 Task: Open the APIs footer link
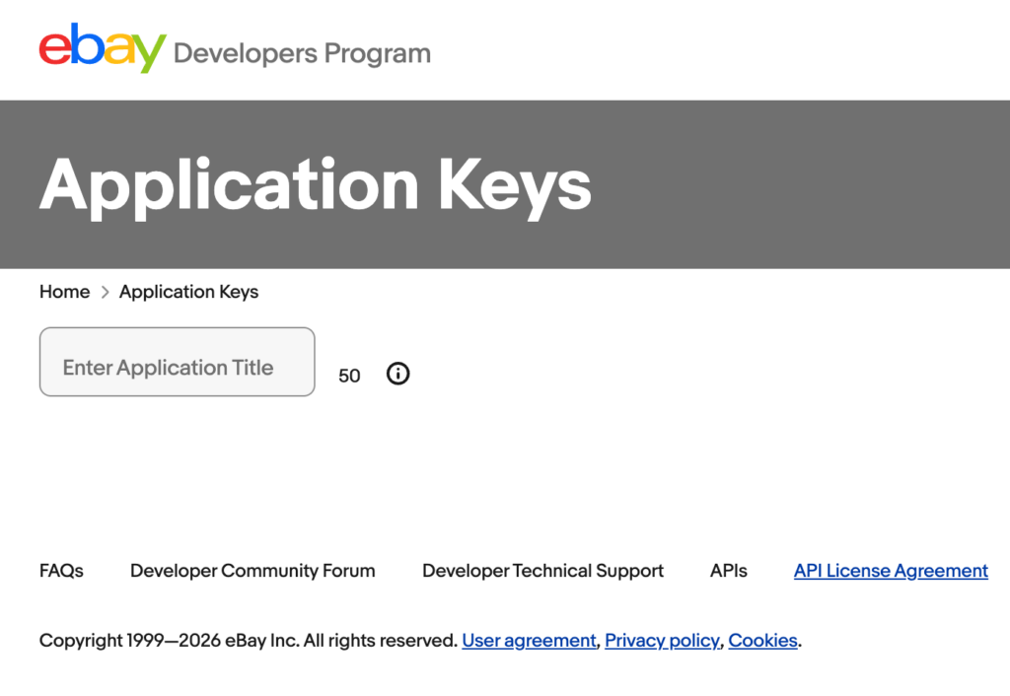729,571
